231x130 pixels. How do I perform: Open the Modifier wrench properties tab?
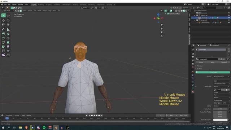point(193,75)
